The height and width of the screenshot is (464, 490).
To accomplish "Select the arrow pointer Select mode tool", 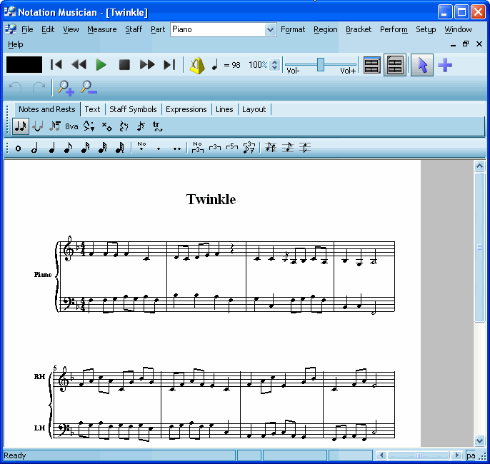I will (422, 65).
